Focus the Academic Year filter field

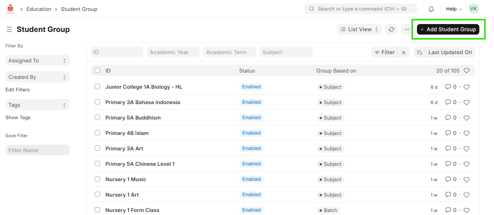tap(173, 52)
